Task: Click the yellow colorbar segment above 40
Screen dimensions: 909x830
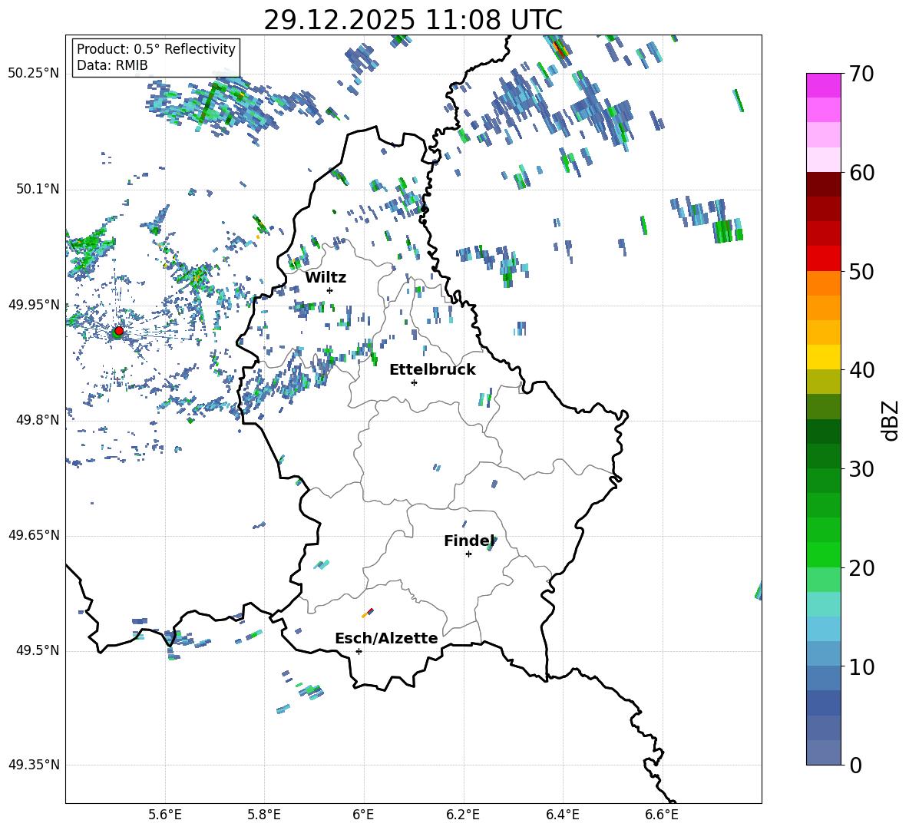Action: click(x=824, y=358)
